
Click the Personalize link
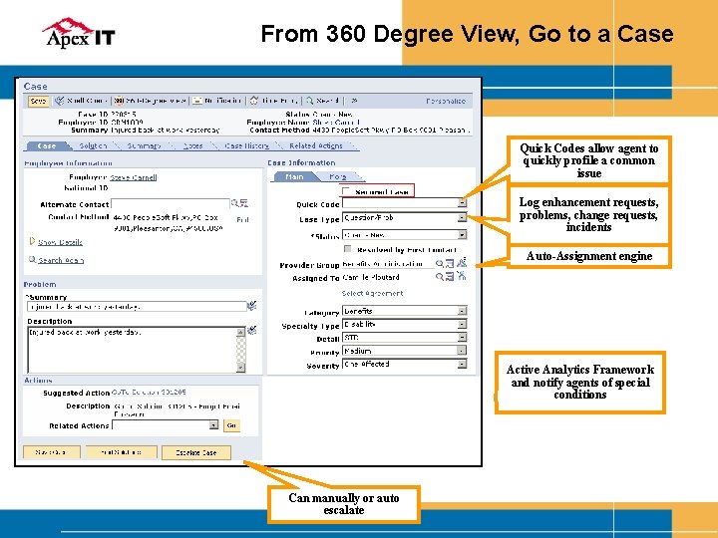445,101
